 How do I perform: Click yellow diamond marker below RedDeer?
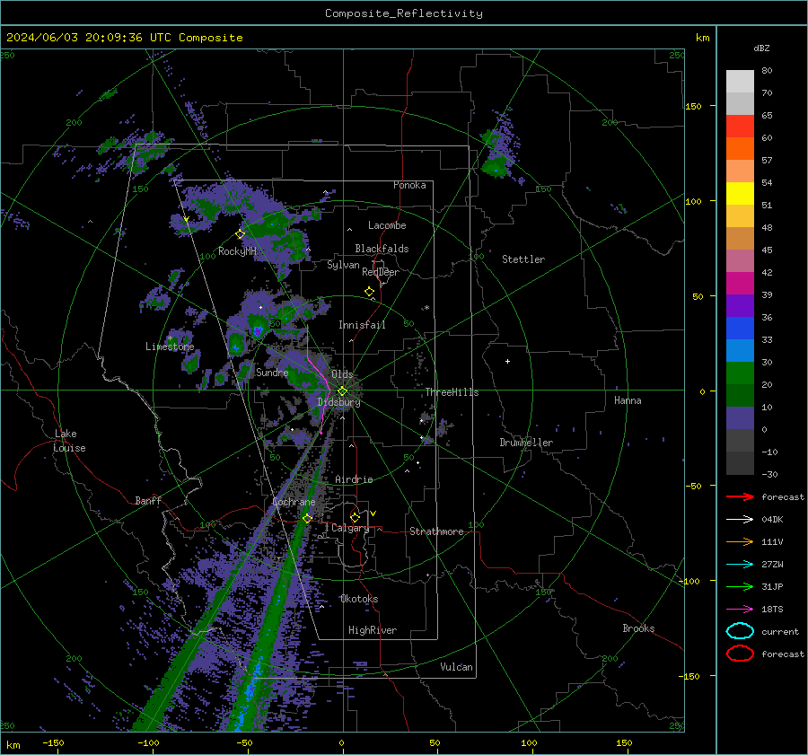click(369, 292)
